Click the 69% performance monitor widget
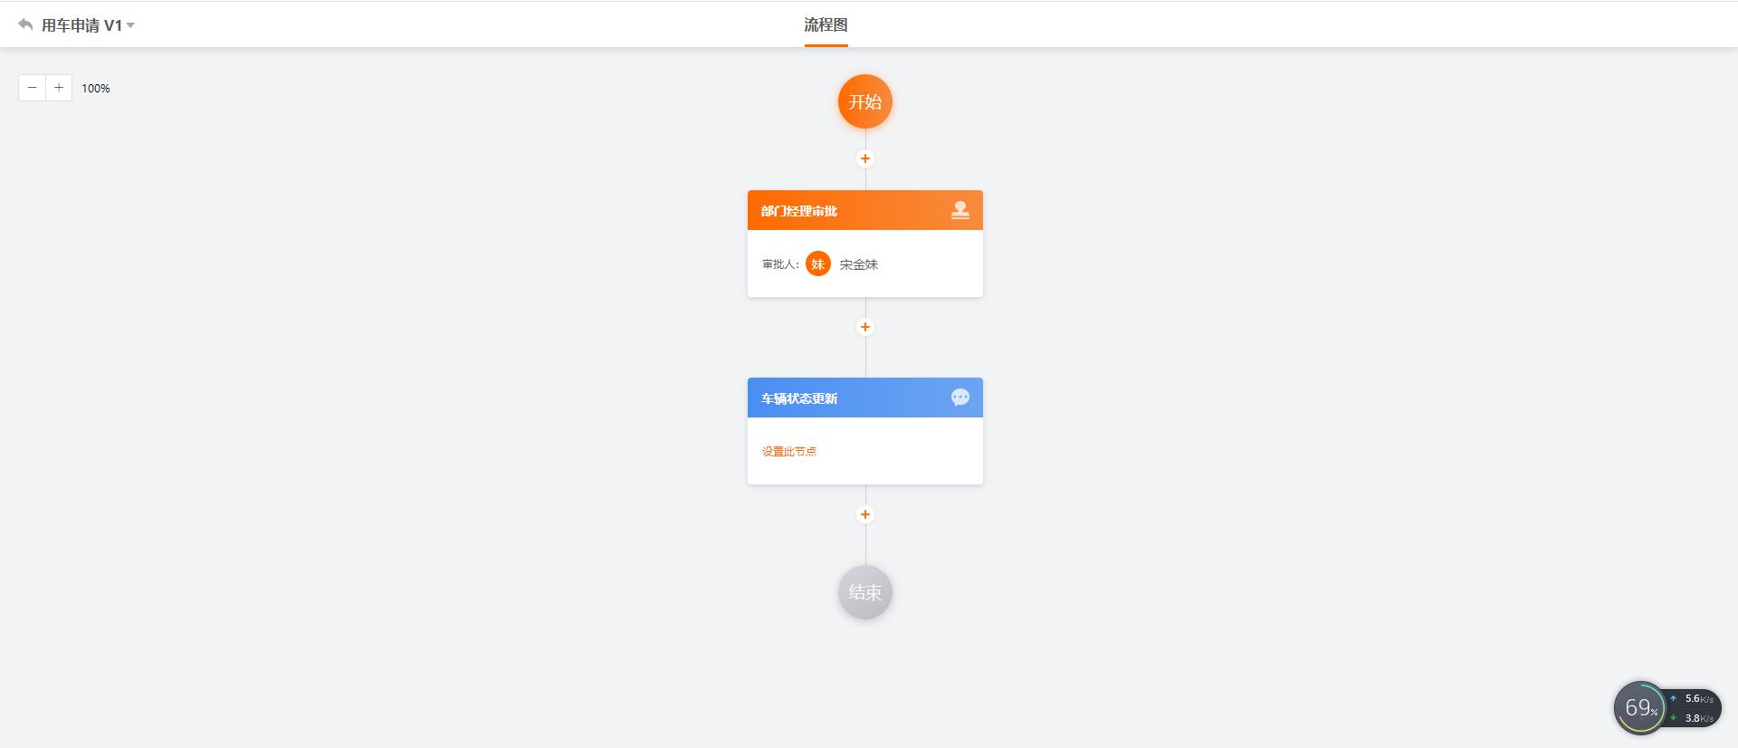The width and height of the screenshot is (1738, 748). (x=1639, y=707)
